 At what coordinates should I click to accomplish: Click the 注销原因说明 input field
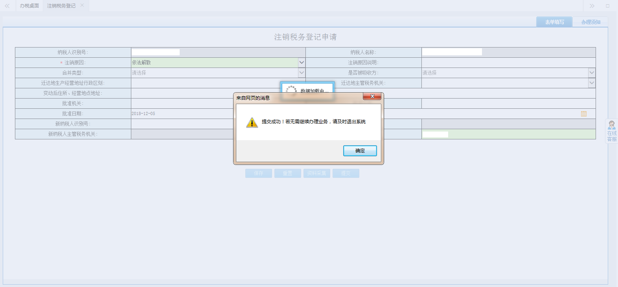(508, 62)
